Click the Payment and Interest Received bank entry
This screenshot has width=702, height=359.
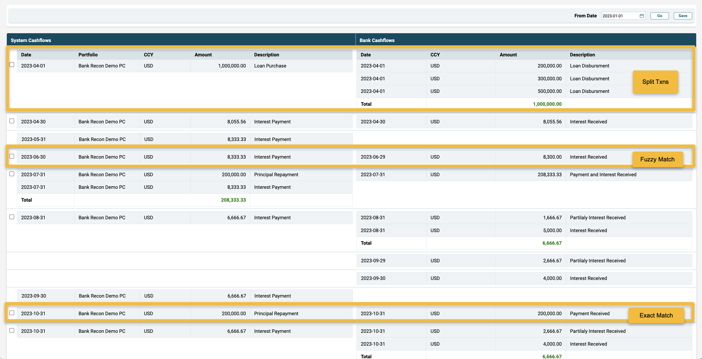pos(603,174)
